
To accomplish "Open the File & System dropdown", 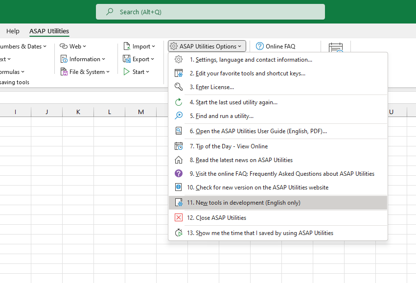I will point(108,72).
